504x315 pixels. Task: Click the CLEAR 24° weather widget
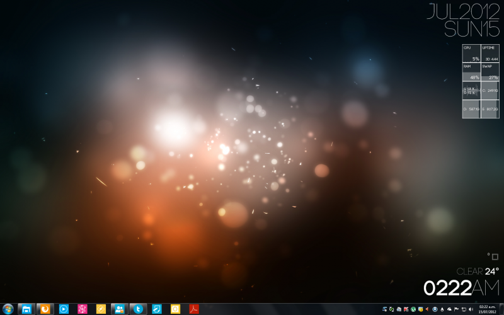(x=478, y=272)
